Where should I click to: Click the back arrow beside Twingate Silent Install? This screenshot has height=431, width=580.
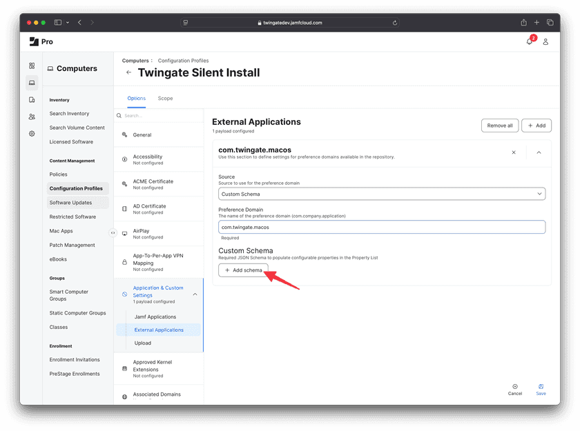[x=128, y=72]
